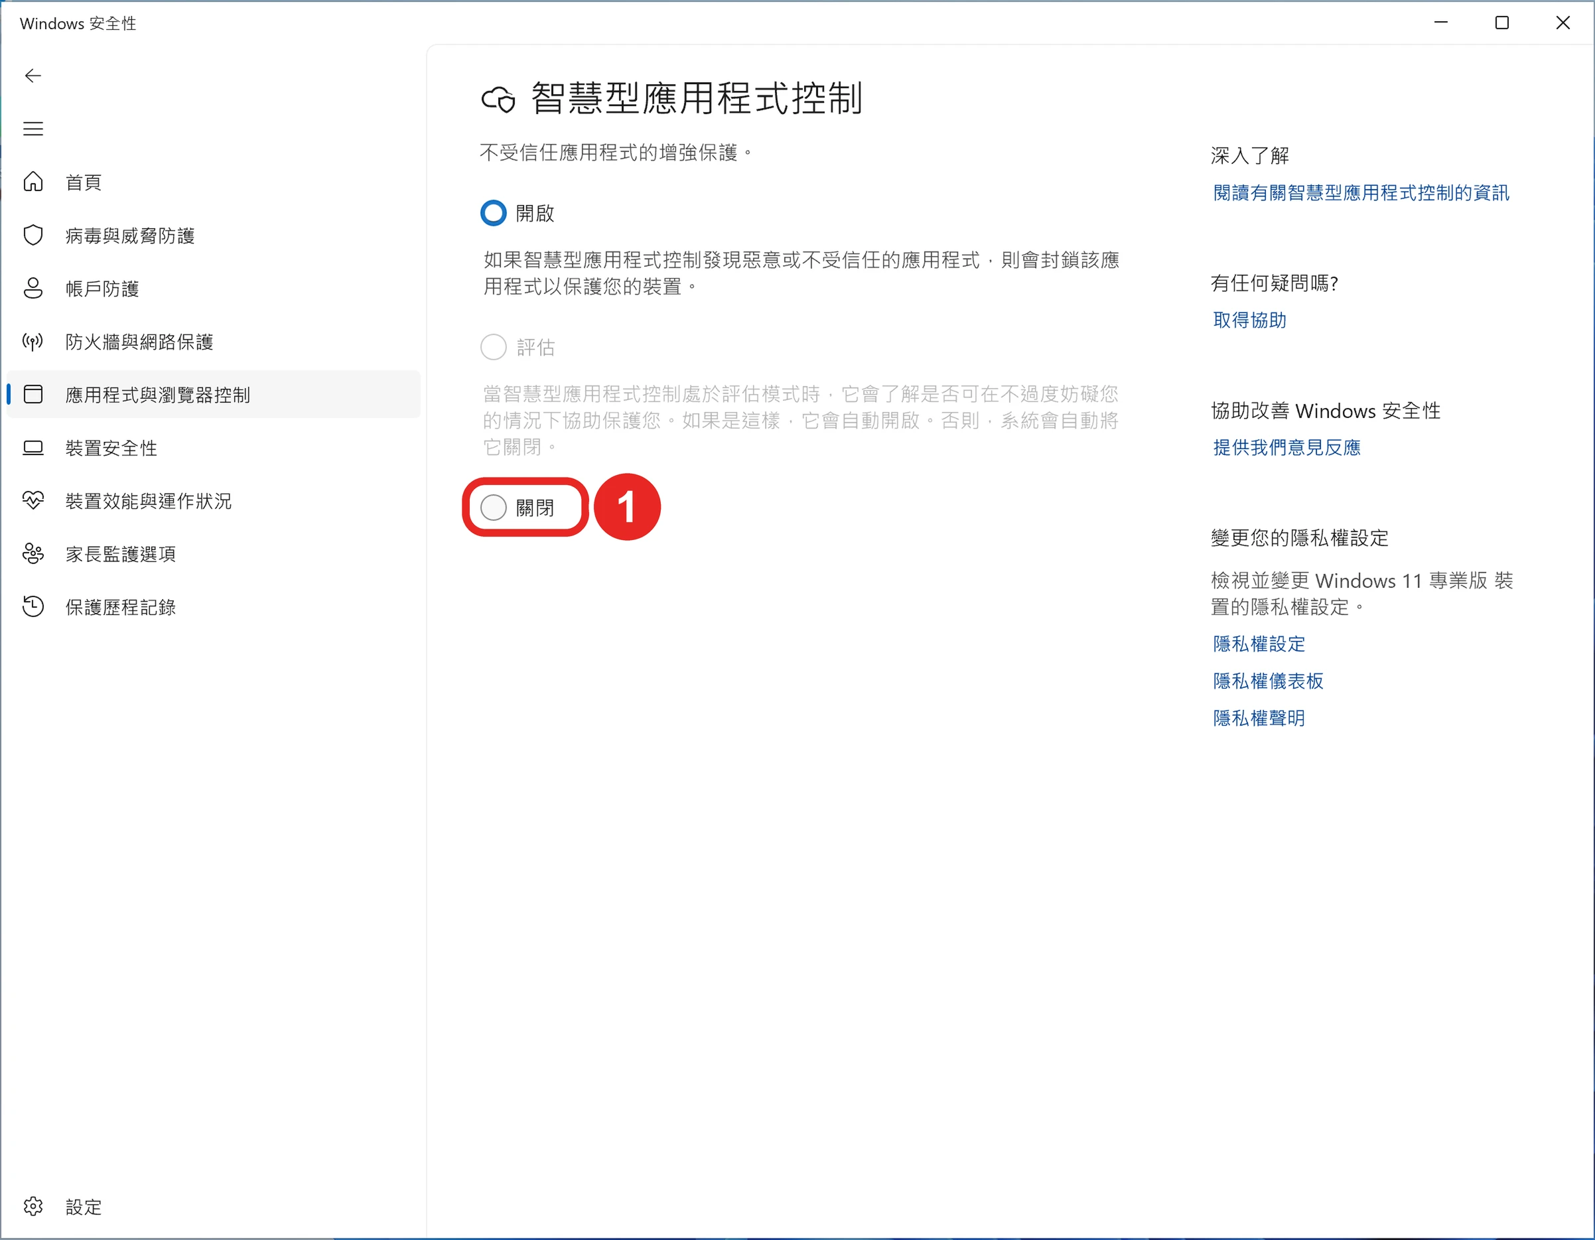Maximize the Windows 安全性 window
The height and width of the screenshot is (1240, 1595).
(1502, 23)
